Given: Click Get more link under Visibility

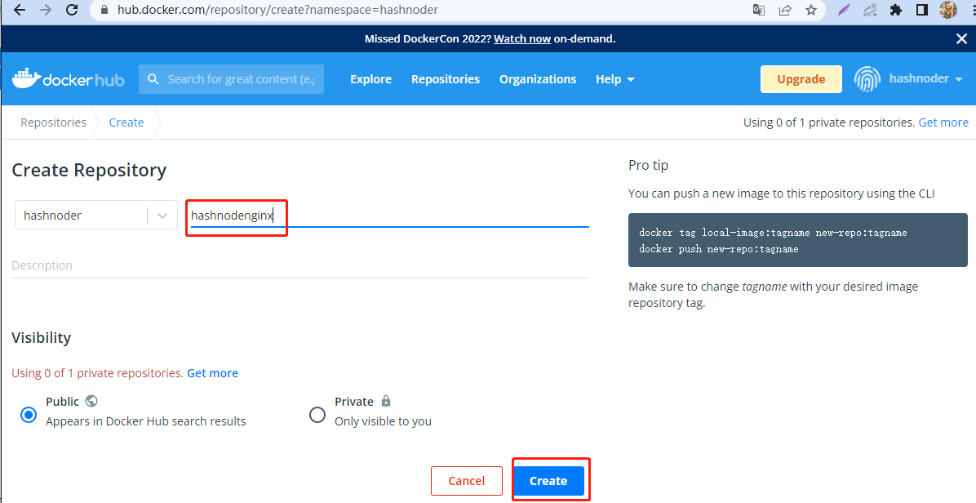Looking at the screenshot, I should (213, 373).
